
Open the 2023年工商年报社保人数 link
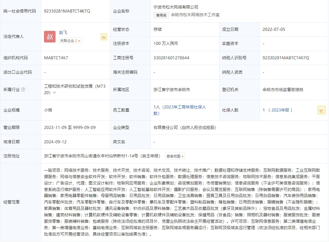pos(179,110)
